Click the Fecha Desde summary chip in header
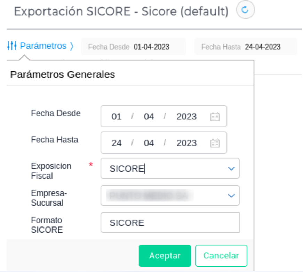Viewport: 303px width, 272px height. 134,47
